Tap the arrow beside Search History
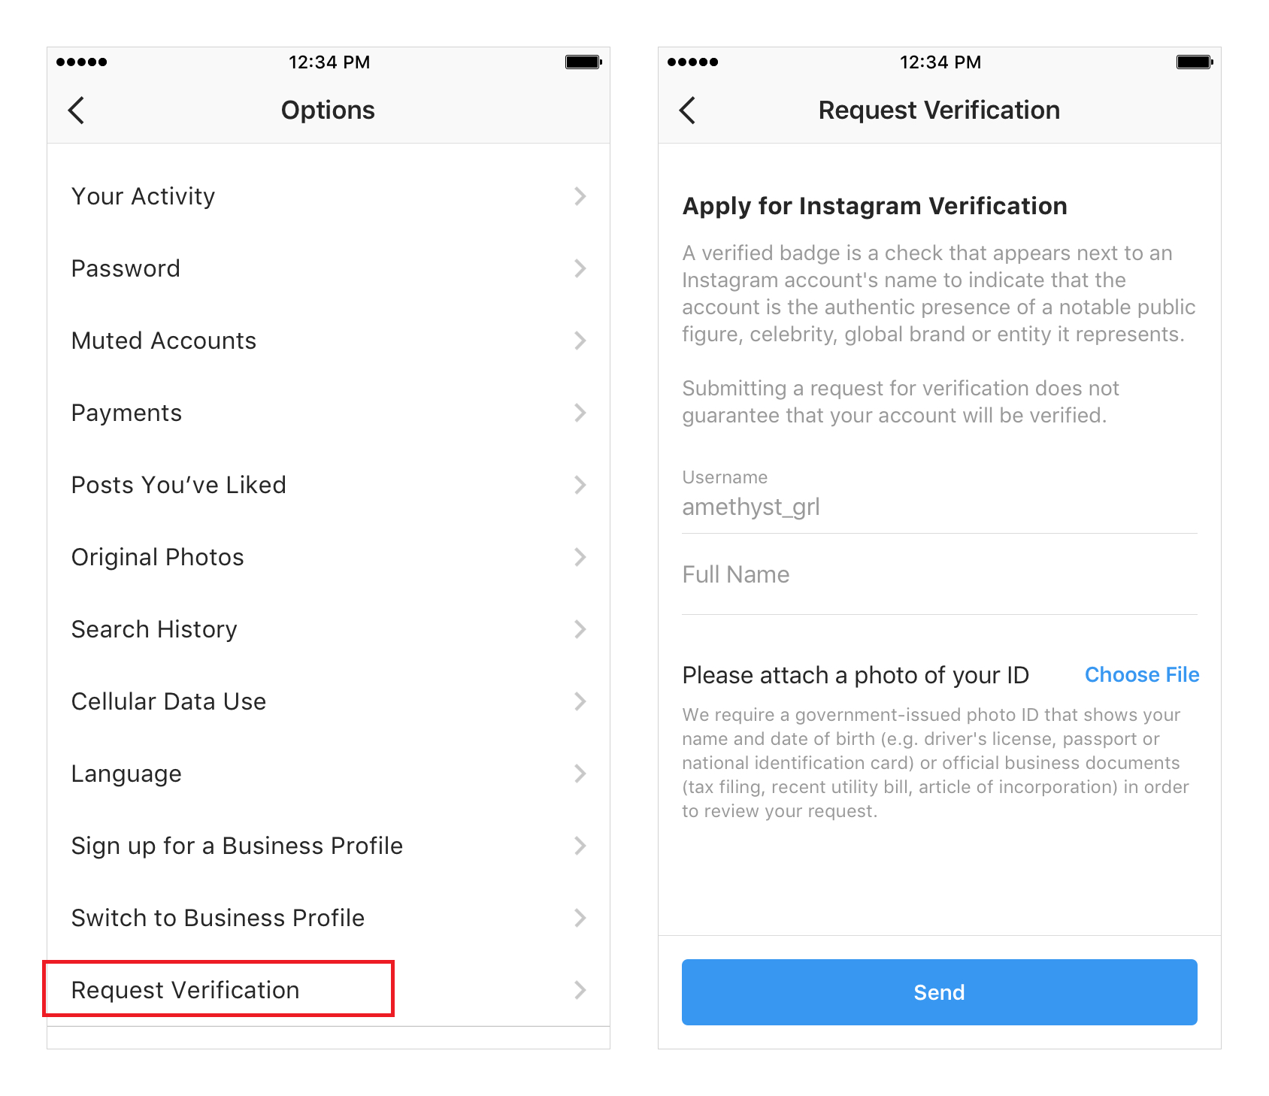Viewport: 1269px width, 1096px height. point(580,629)
